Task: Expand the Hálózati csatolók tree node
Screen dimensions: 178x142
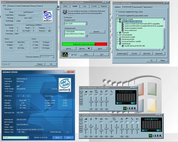Action: point(118,19)
